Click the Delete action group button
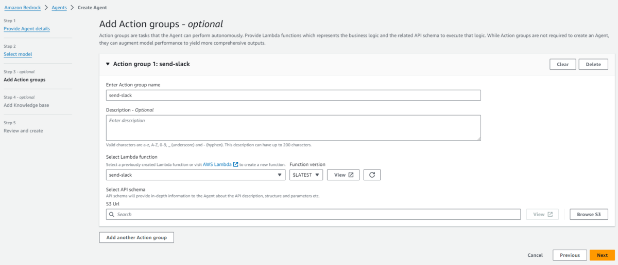 point(593,64)
